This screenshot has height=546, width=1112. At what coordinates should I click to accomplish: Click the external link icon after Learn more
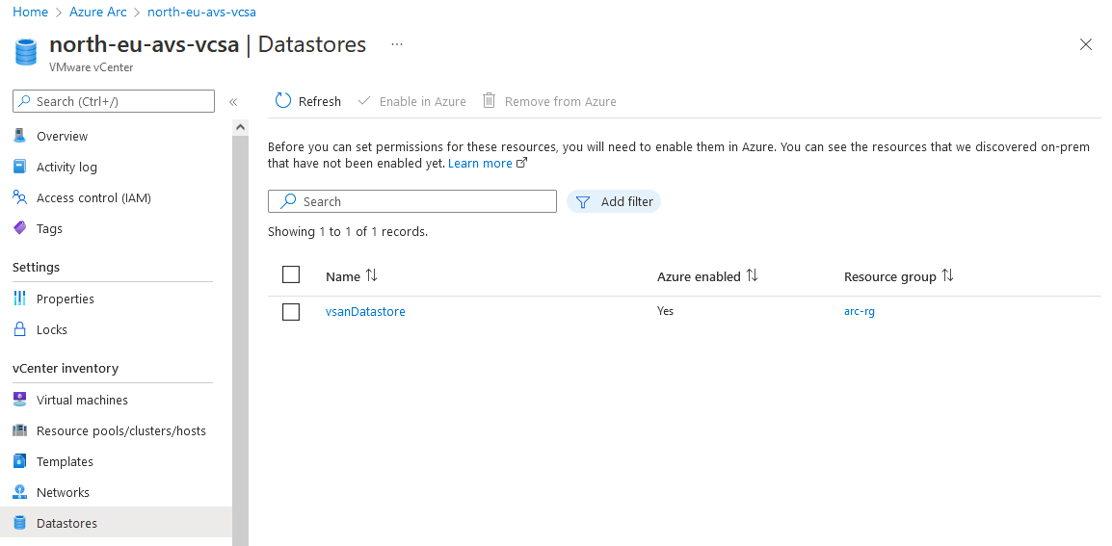(x=522, y=163)
